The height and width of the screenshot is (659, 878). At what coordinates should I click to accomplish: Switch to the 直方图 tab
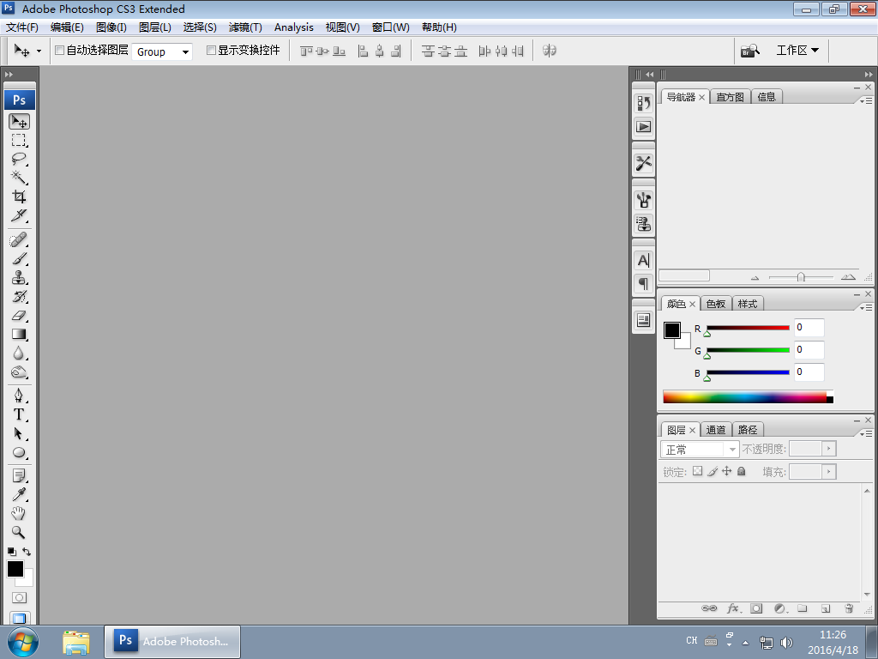[x=731, y=97]
